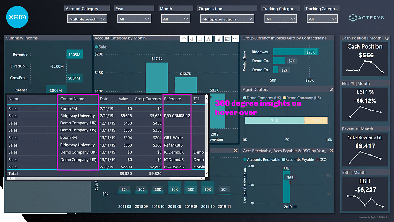Click reference cell GB1-White
This screenshot has height=222, width=394.
pos(174,138)
